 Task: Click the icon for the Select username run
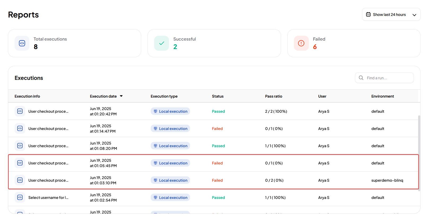pyautogui.click(x=20, y=197)
